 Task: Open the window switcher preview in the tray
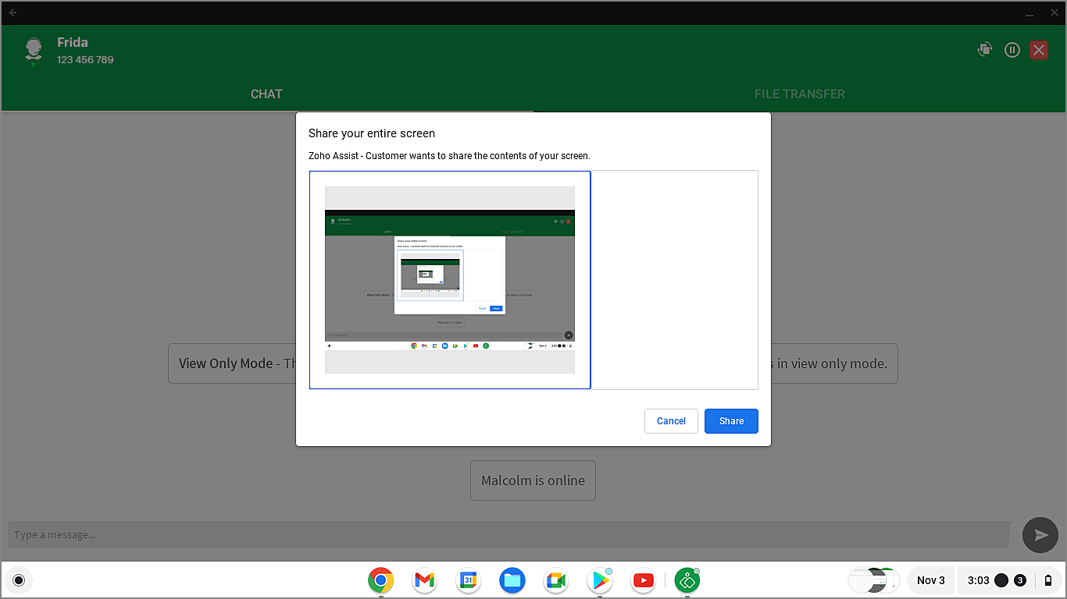click(x=873, y=580)
